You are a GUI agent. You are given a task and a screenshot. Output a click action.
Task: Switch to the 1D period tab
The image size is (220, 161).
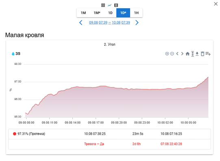110,13
